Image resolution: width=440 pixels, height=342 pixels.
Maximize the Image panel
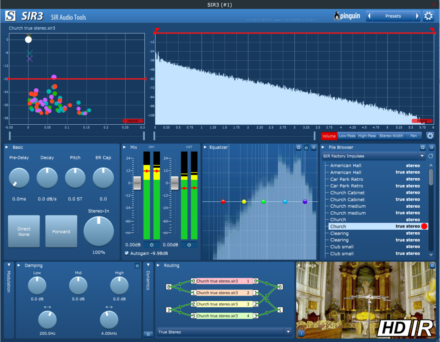(x=432, y=265)
